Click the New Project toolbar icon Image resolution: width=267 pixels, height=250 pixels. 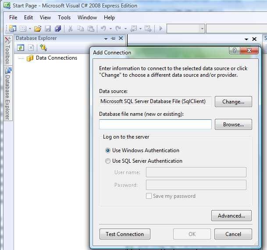(13, 29)
